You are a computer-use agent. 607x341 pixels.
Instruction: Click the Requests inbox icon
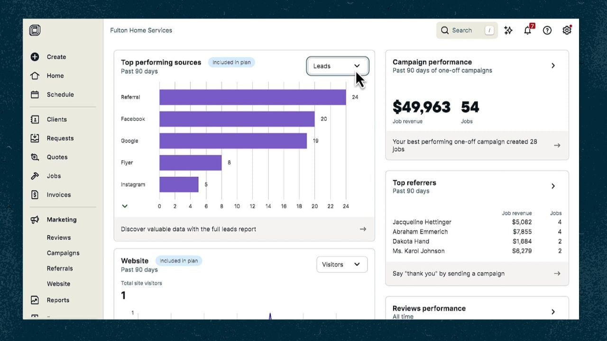pos(35,138)
